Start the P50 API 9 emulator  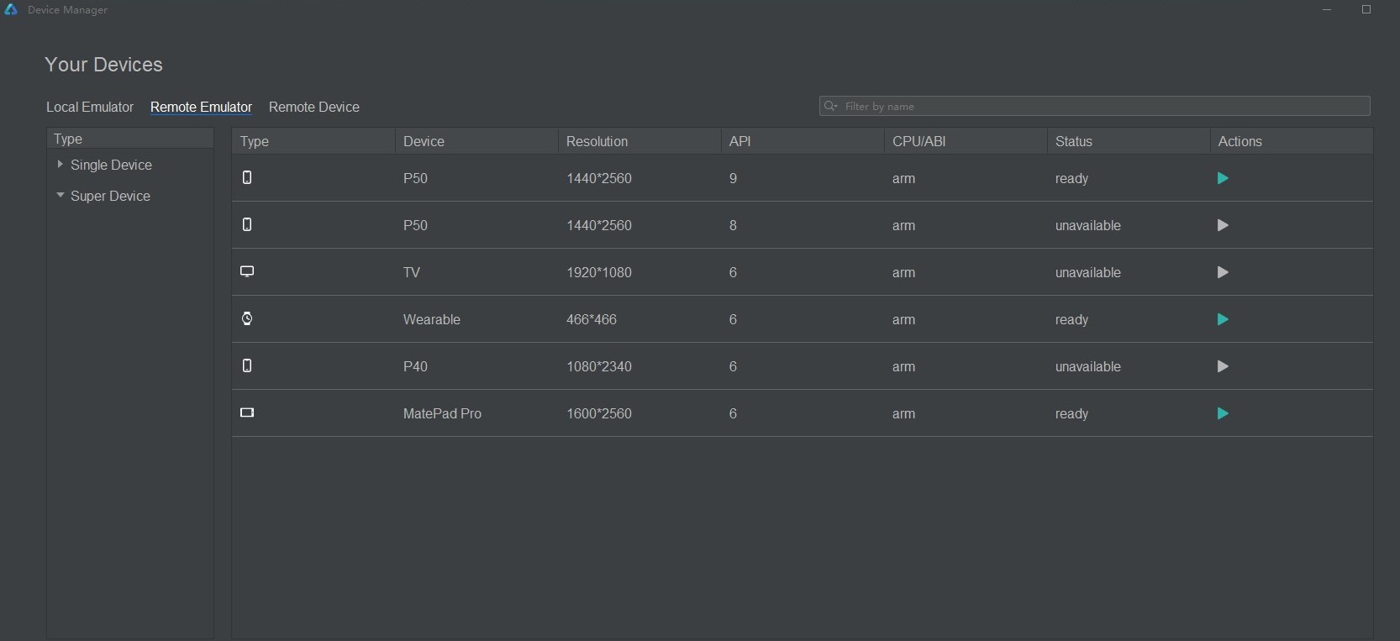pyautogui.click(x=1223, y=178)
